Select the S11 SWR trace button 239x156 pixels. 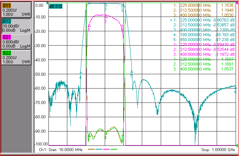[x=16, y=10]
